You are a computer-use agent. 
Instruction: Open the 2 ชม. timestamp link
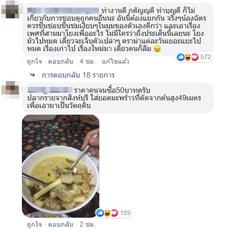[x=87, y=224]
